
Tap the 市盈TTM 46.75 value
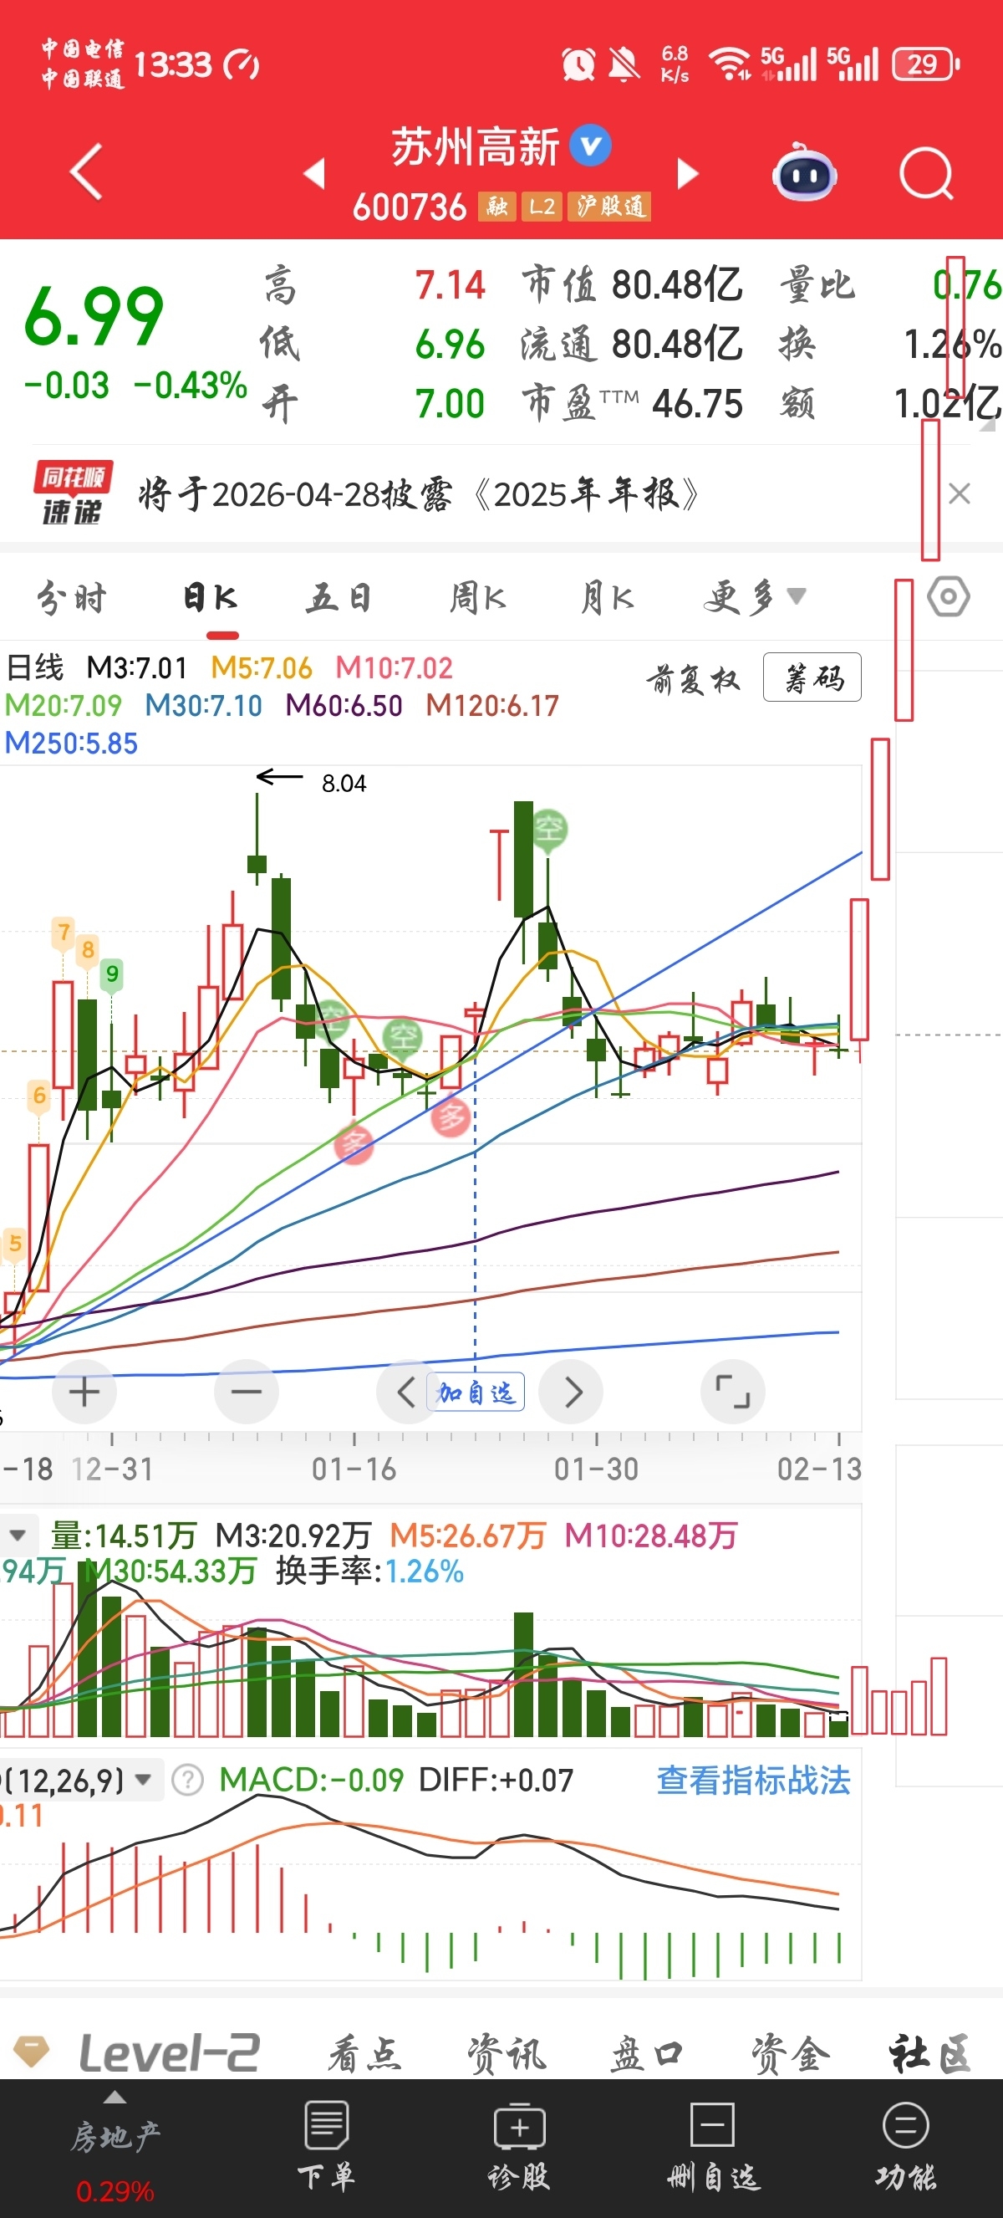click(698, 403)
